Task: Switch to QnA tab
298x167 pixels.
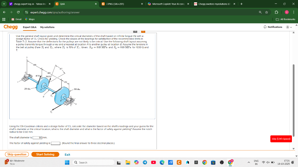Action: (x=77, y=4)
